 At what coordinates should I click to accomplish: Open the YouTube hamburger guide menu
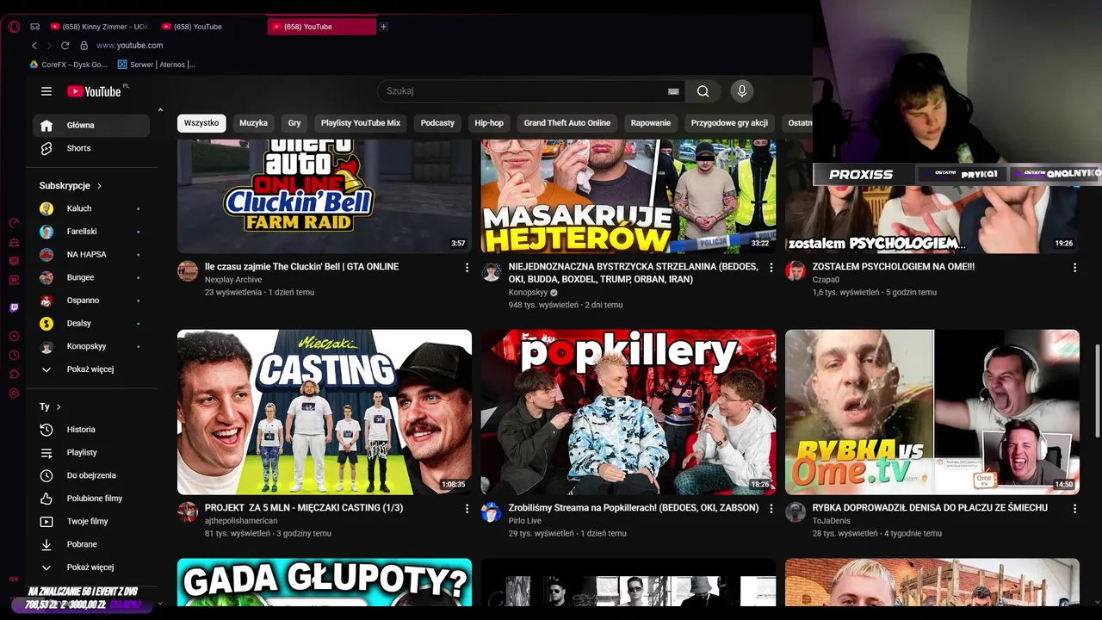point(46,91)
